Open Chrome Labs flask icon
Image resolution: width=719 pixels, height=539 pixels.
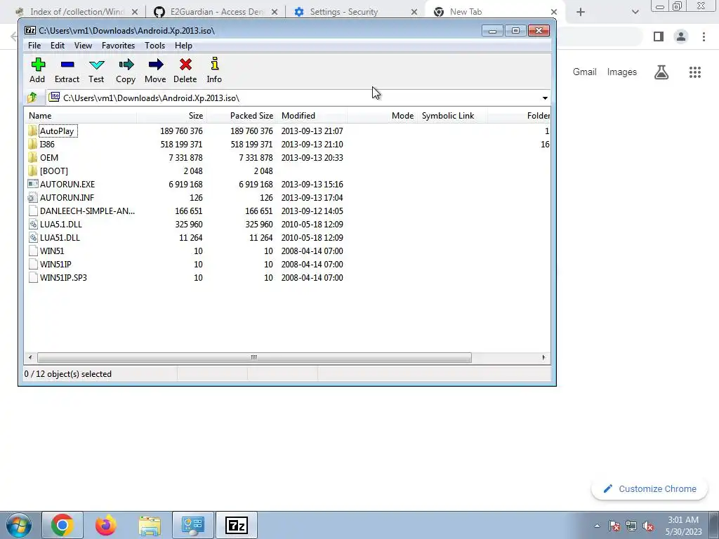click(661, 72)
